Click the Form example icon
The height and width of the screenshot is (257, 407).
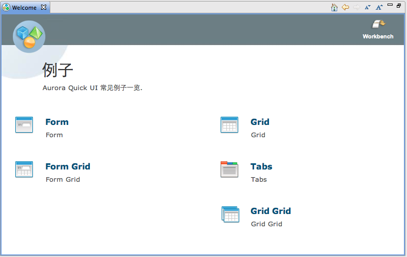click(x=24, y=125)
